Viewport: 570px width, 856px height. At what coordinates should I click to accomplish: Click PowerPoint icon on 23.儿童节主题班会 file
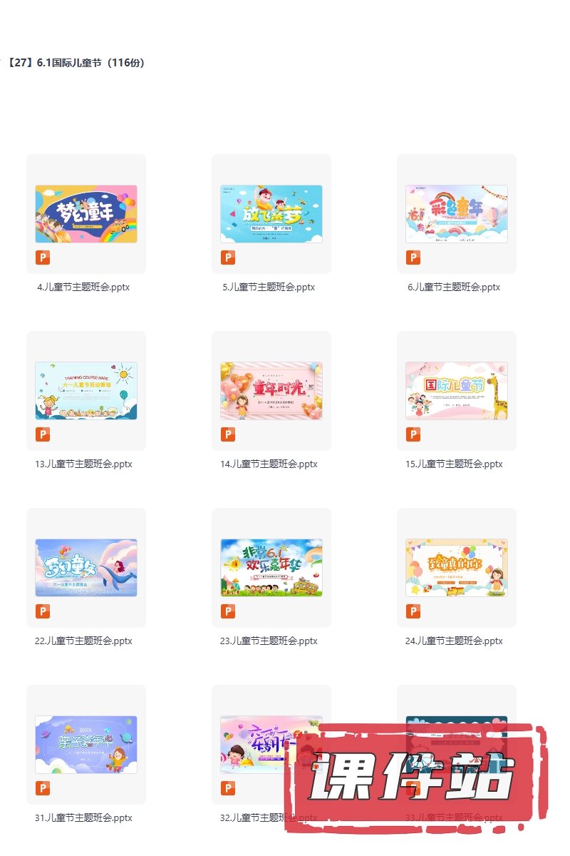tap(228, 611)
